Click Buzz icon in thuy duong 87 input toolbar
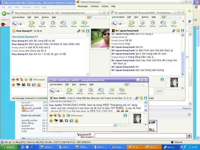 click(26, 80)
